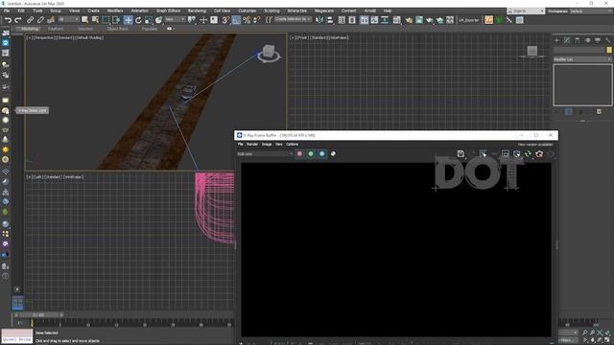The height and width of the screenshot is (345, 614).
Task: Activate the Select and Rotate tool
Action: [x=138, y=20]
